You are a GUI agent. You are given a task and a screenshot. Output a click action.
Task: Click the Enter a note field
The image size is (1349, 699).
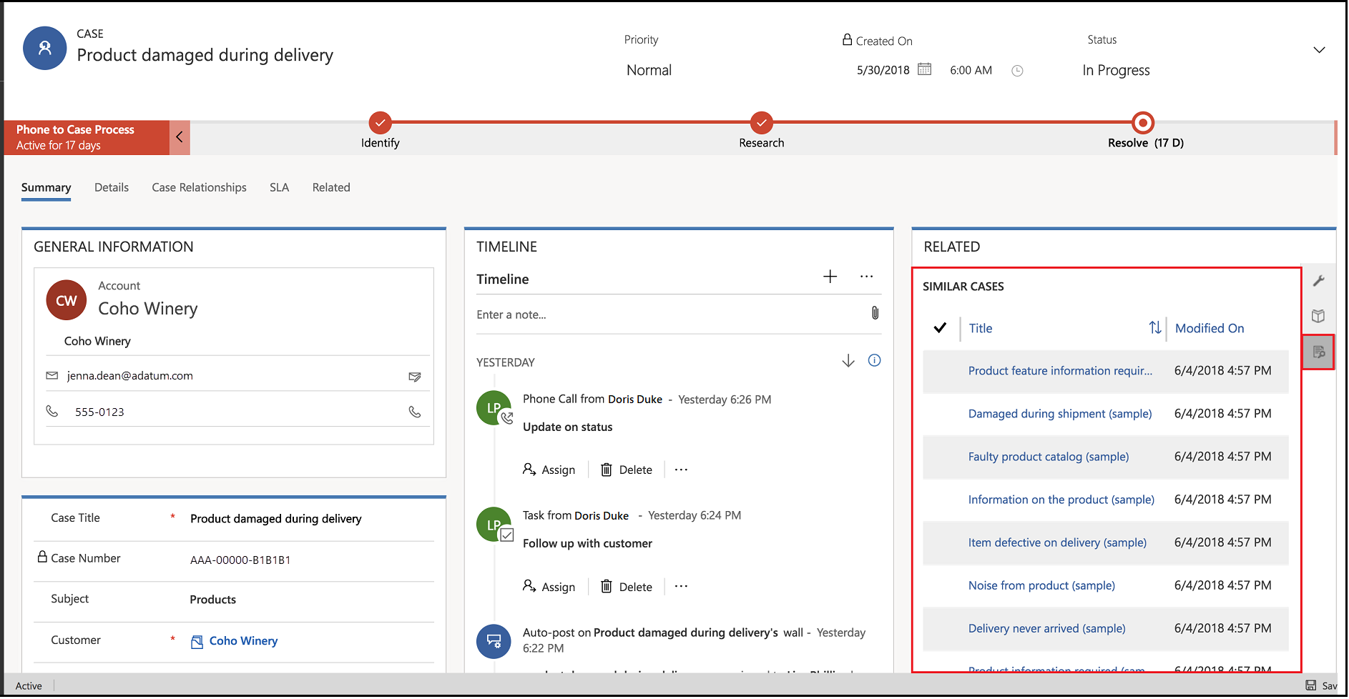665,314
